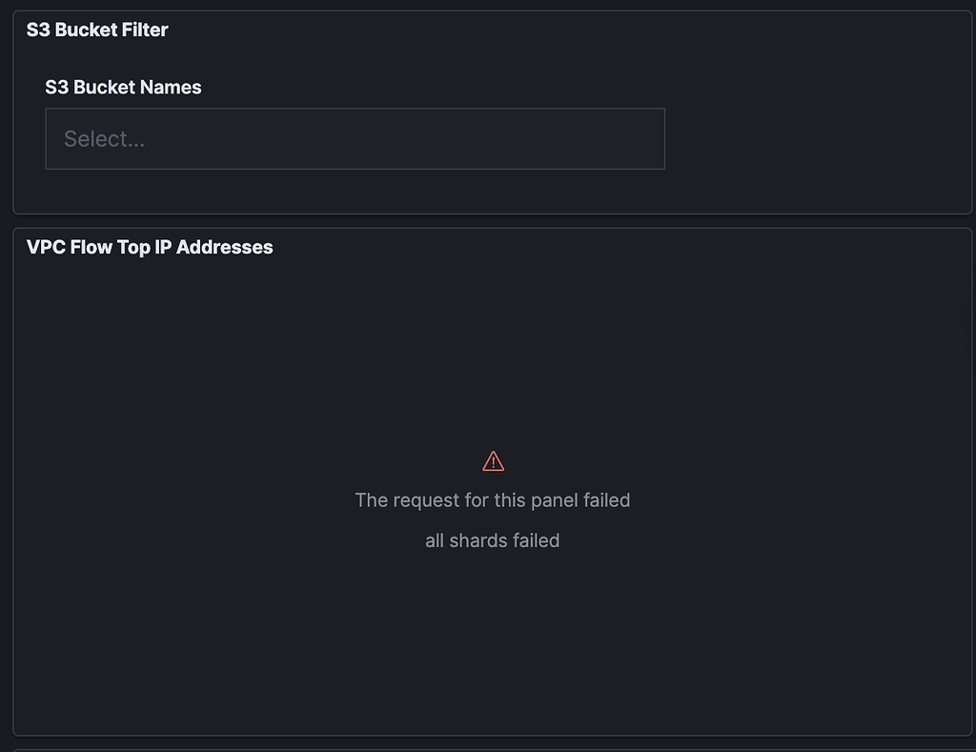Click the panel edge below VPC Flow panel
This screenshot has height=752, width=976.
(x=493, y=735)
